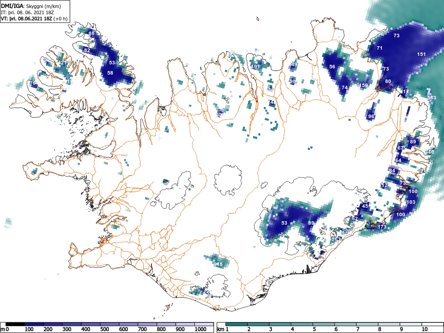Click the visibility value '71' on the map

click(x=380, y=48)
